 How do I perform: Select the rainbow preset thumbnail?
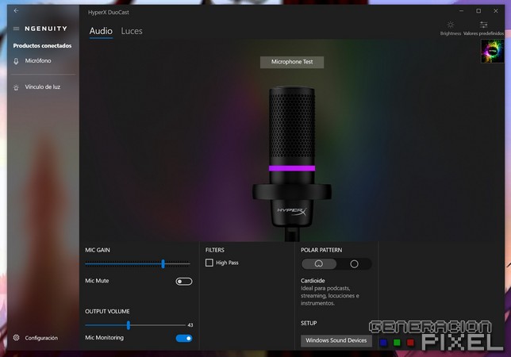pos(493,51)
